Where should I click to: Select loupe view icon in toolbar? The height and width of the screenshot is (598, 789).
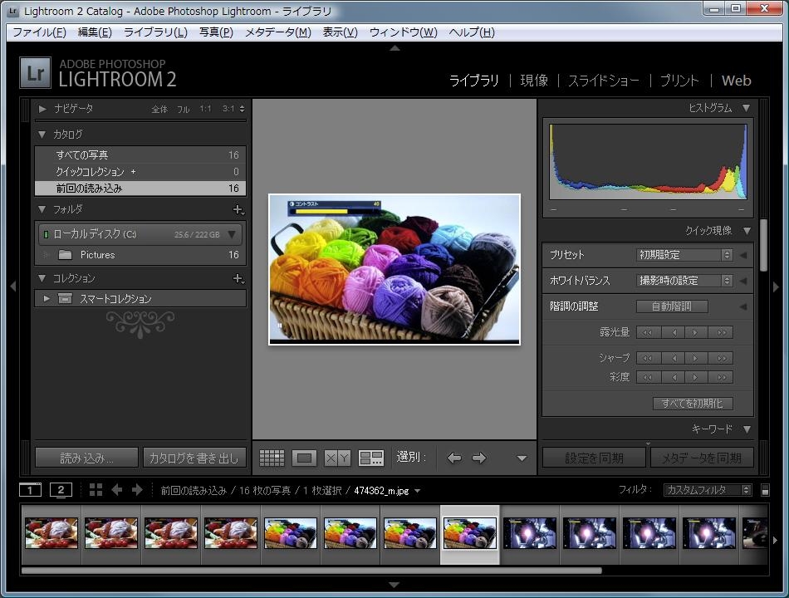(x=305, y=458)
